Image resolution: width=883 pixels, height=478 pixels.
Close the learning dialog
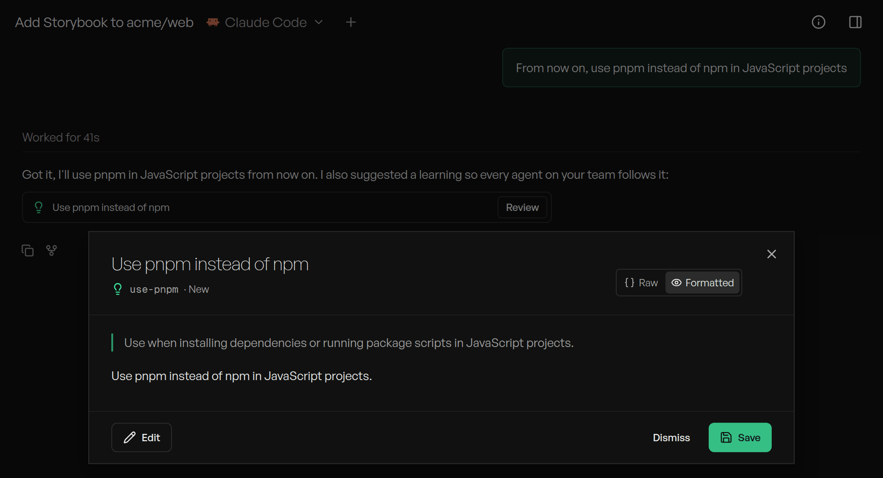(771, 254)
